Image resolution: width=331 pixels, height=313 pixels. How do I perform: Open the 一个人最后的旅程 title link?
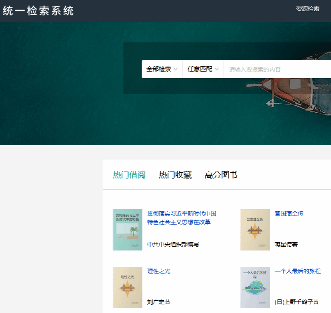coord(297,271)
